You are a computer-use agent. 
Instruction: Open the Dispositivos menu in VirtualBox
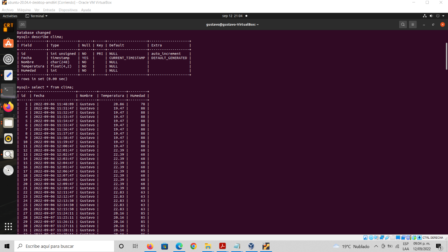point(68,10)
